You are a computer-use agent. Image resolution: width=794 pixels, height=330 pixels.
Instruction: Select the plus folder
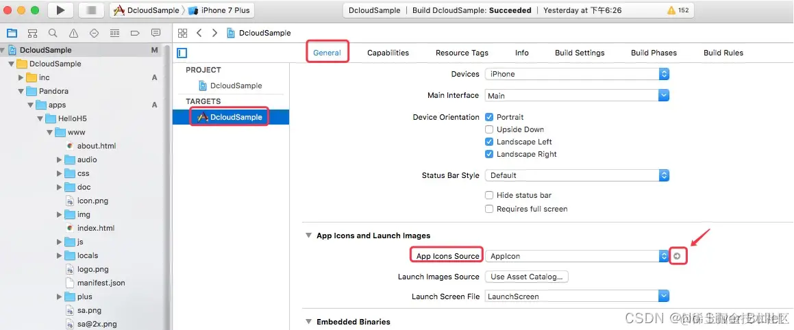[x=79, y=296]
